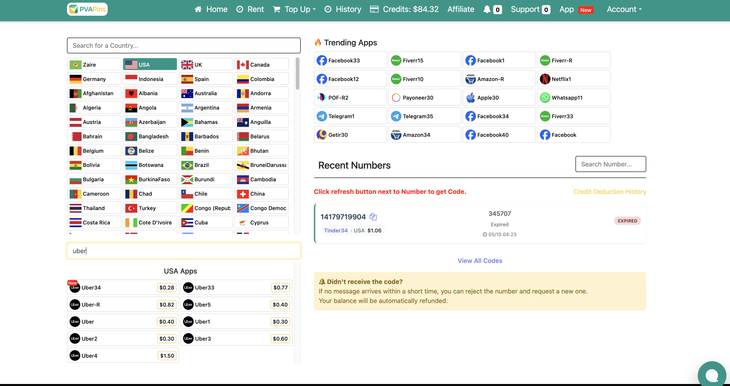The image size is (730, 386).
Task: Click the country list scrollbar
Action: tap(297, 74)
